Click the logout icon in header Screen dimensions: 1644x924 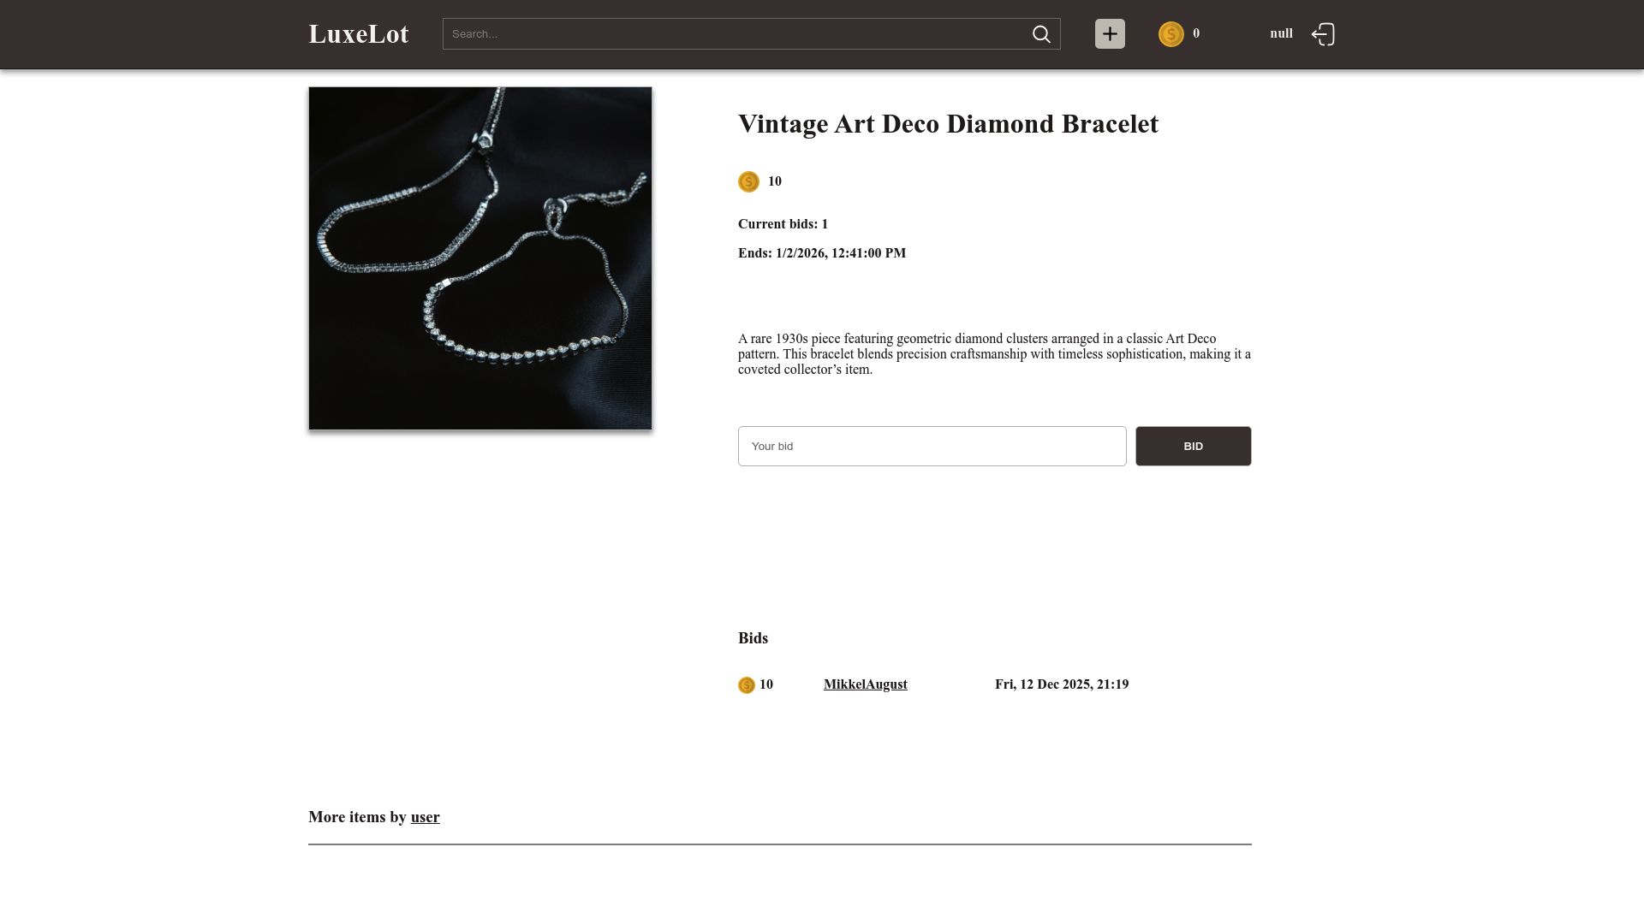coord(1323,34)
